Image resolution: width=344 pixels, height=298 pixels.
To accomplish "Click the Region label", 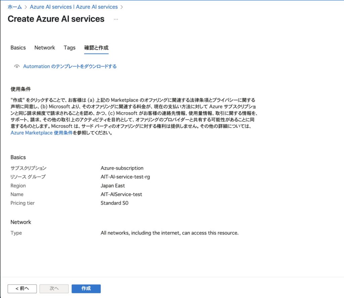I will [18, 186].
